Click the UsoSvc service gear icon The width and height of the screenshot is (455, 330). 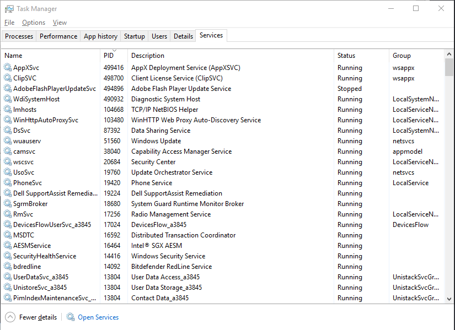click(8, 172)
